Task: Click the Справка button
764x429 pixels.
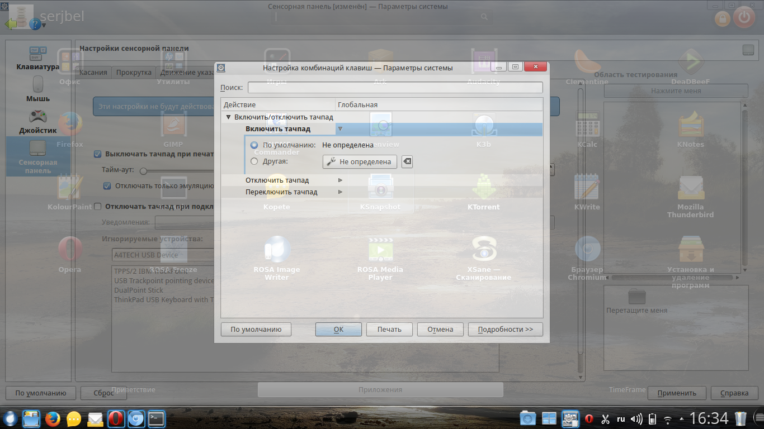Action: coord(734,393)
